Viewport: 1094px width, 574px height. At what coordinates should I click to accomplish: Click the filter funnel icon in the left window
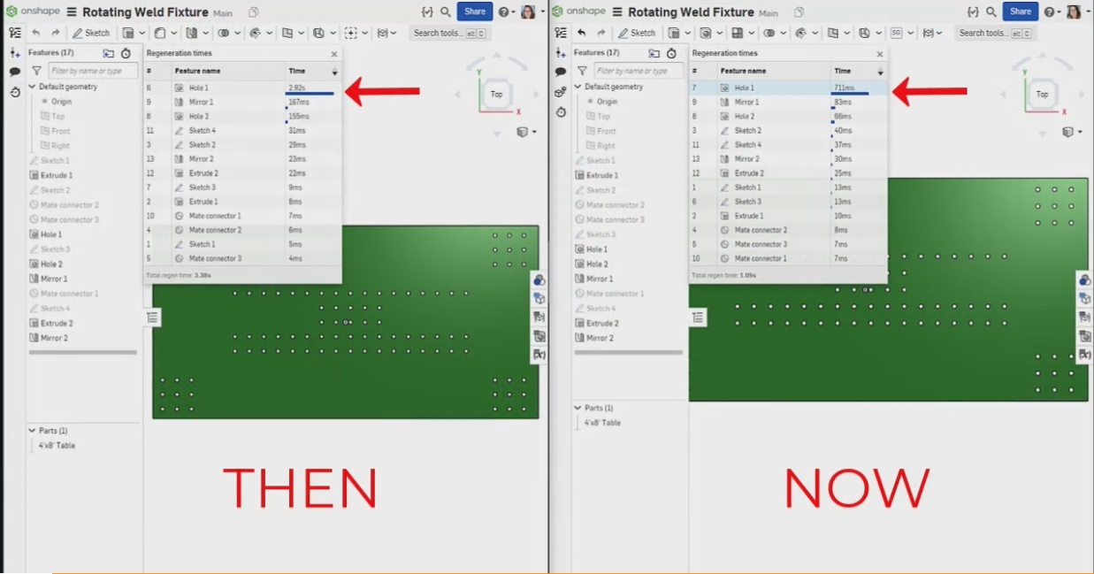pos(36,71)
